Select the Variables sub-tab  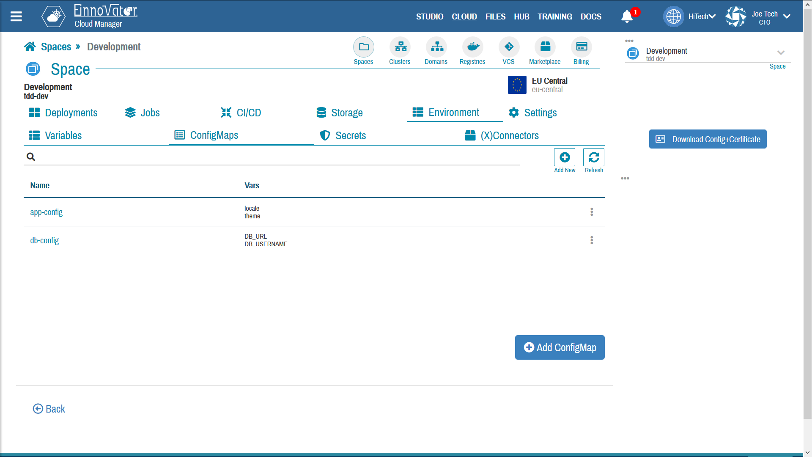[x=55, y=135]
